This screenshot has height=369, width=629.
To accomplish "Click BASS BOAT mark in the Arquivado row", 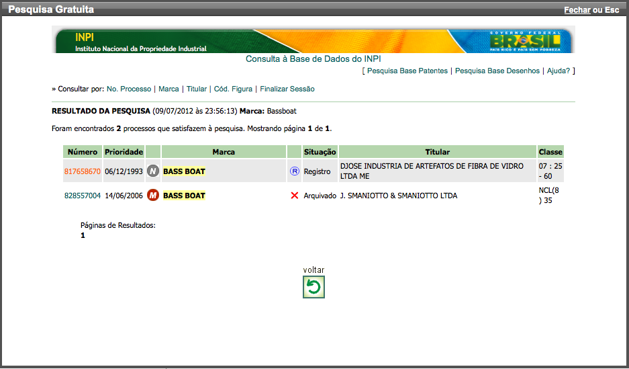I will 184,196.
